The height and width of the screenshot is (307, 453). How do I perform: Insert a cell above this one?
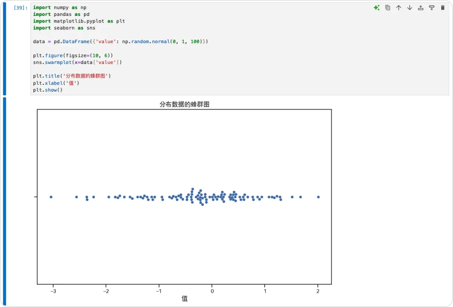pos(421,8)
